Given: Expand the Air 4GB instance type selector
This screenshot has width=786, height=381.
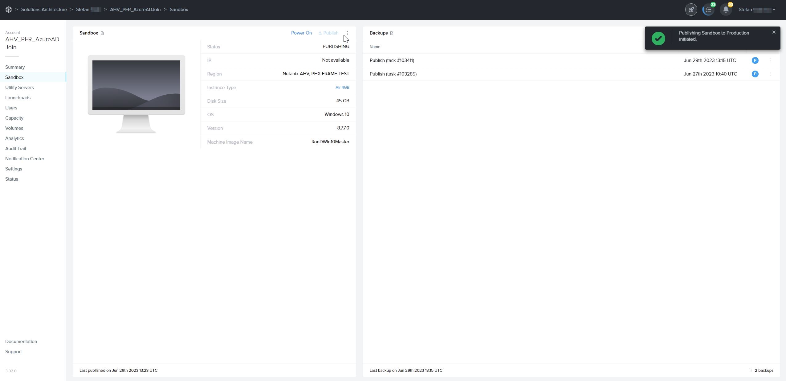Looking at the screenshot, I should (342, 88).
